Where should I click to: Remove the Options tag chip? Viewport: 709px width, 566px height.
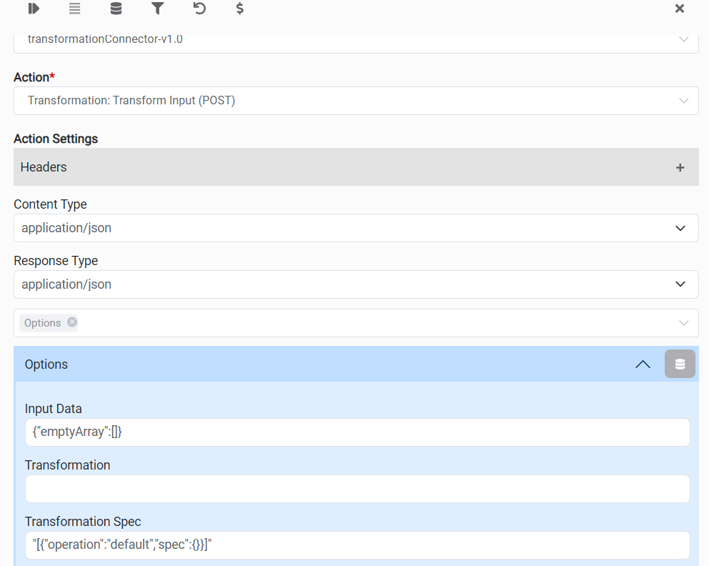pyautogui.click(x=72, y=322)
